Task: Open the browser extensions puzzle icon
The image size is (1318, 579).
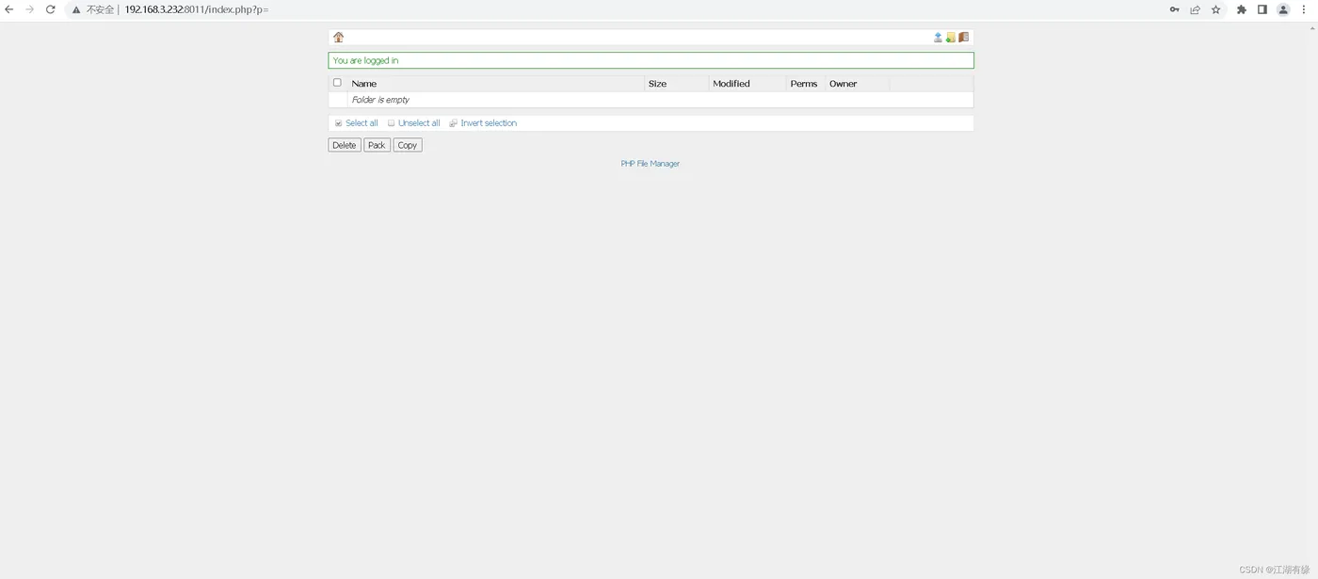Action: point(1242,9)
